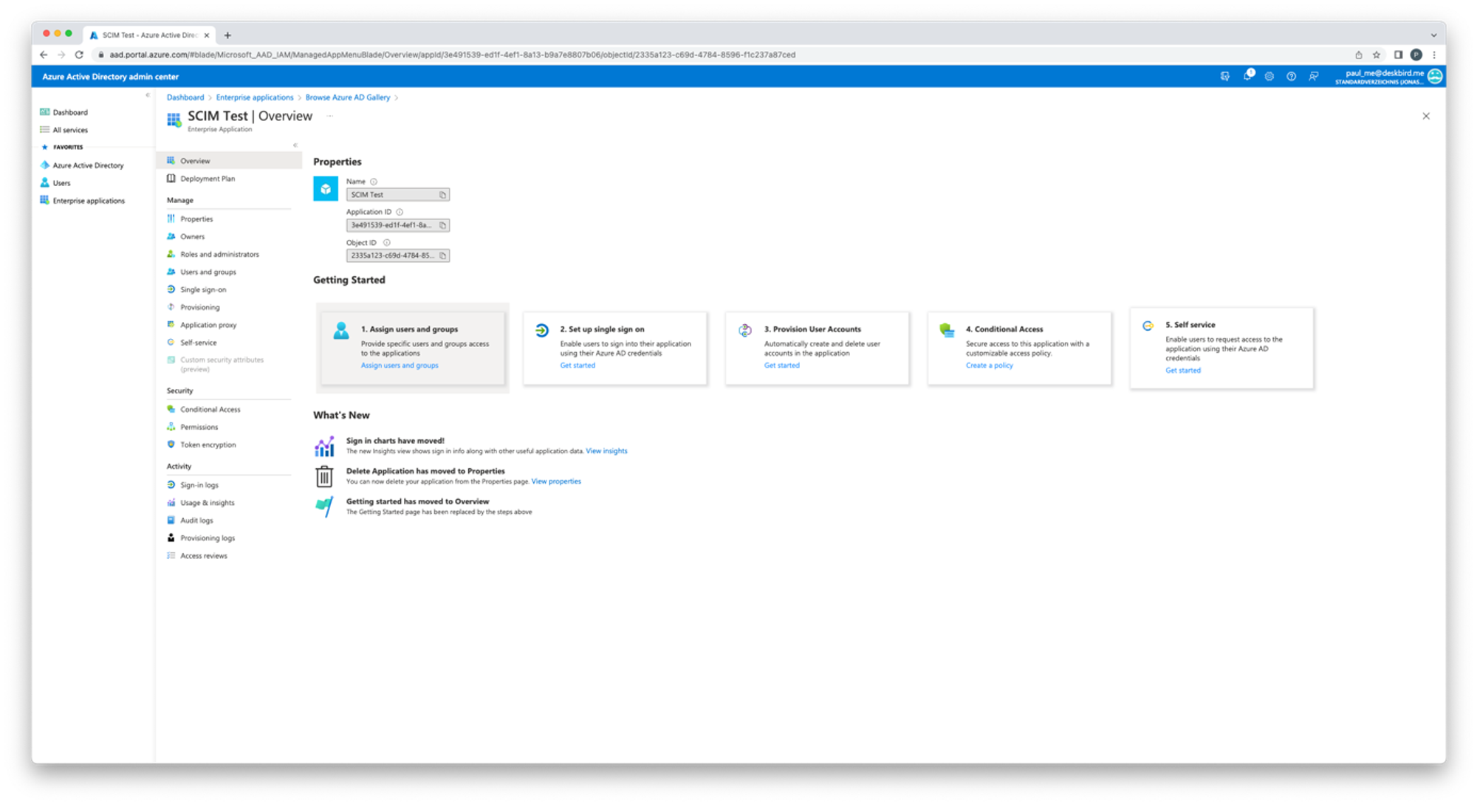Click Assign users and groups link
Viewport: 1477px width, 804px height.
[400, 365]
